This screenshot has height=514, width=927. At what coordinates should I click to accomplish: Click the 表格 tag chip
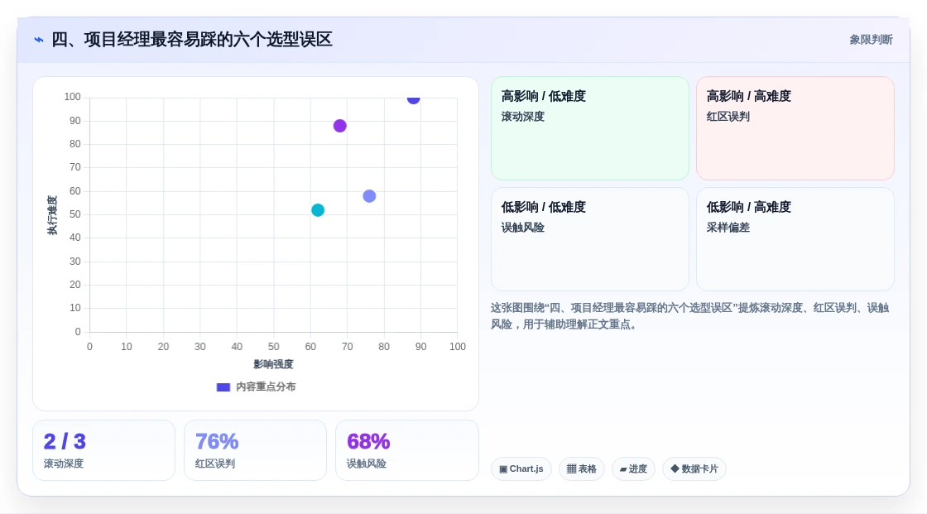click(x=582, y=469)
